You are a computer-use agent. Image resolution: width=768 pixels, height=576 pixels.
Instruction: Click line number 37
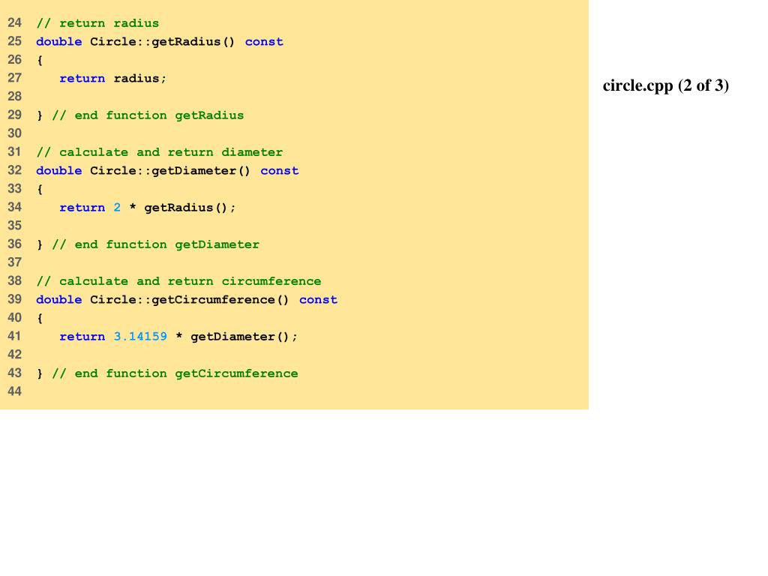pos(15,262)
